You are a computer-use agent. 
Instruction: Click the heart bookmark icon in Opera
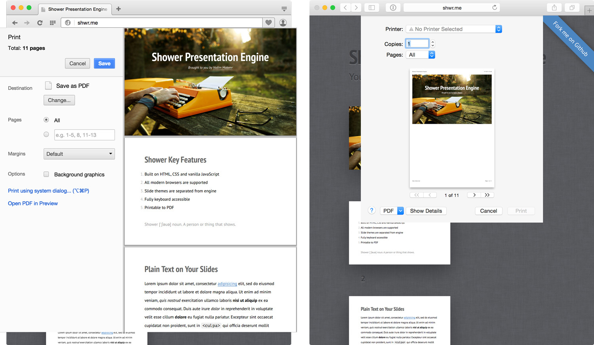tap(268, 23)
